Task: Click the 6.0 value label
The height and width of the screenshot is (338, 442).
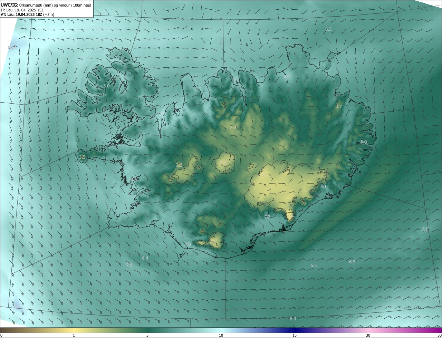Action: coord(293,319)
